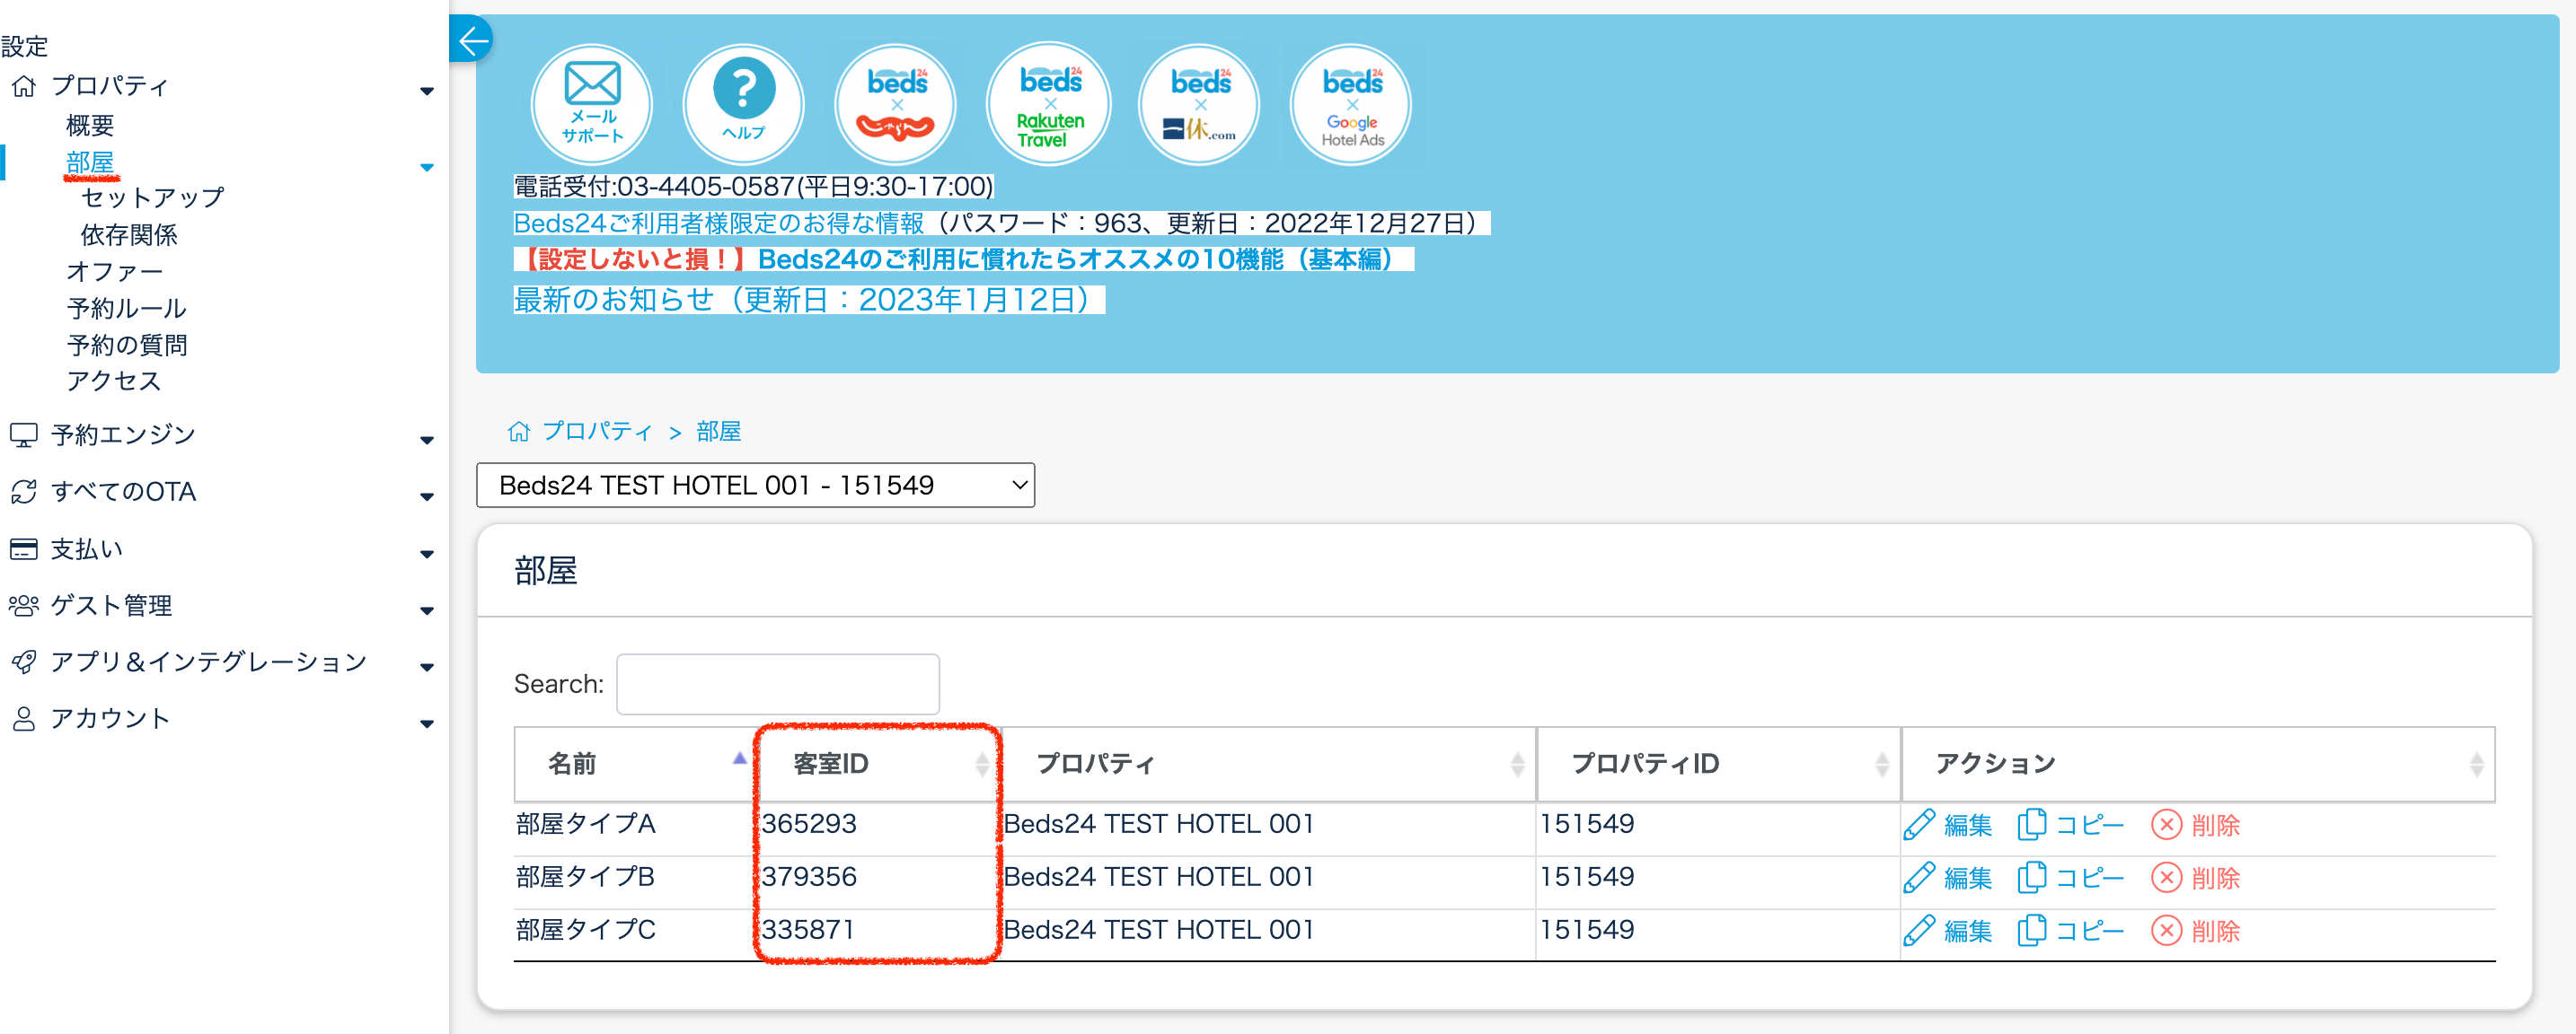This screenshot has width=2576, height=1034.
Task: Collapse sidebar with the blue back arrow
Action: (472, 40)
